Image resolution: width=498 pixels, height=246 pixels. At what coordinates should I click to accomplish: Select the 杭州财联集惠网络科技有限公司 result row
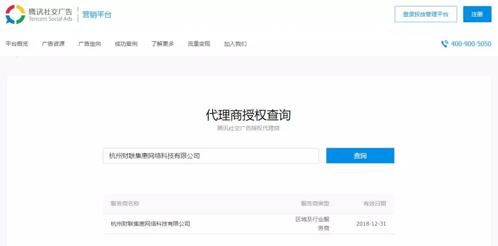coord(150,224)
